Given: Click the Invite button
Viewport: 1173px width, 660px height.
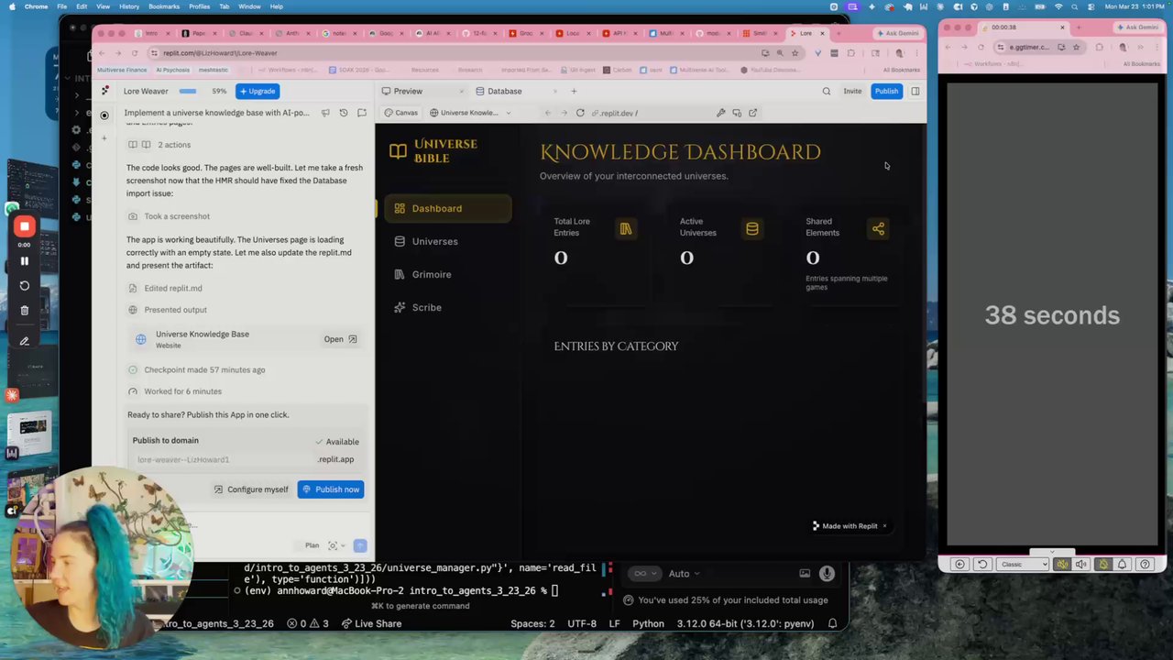Looking at the screenshot, I should pos(852,91).
